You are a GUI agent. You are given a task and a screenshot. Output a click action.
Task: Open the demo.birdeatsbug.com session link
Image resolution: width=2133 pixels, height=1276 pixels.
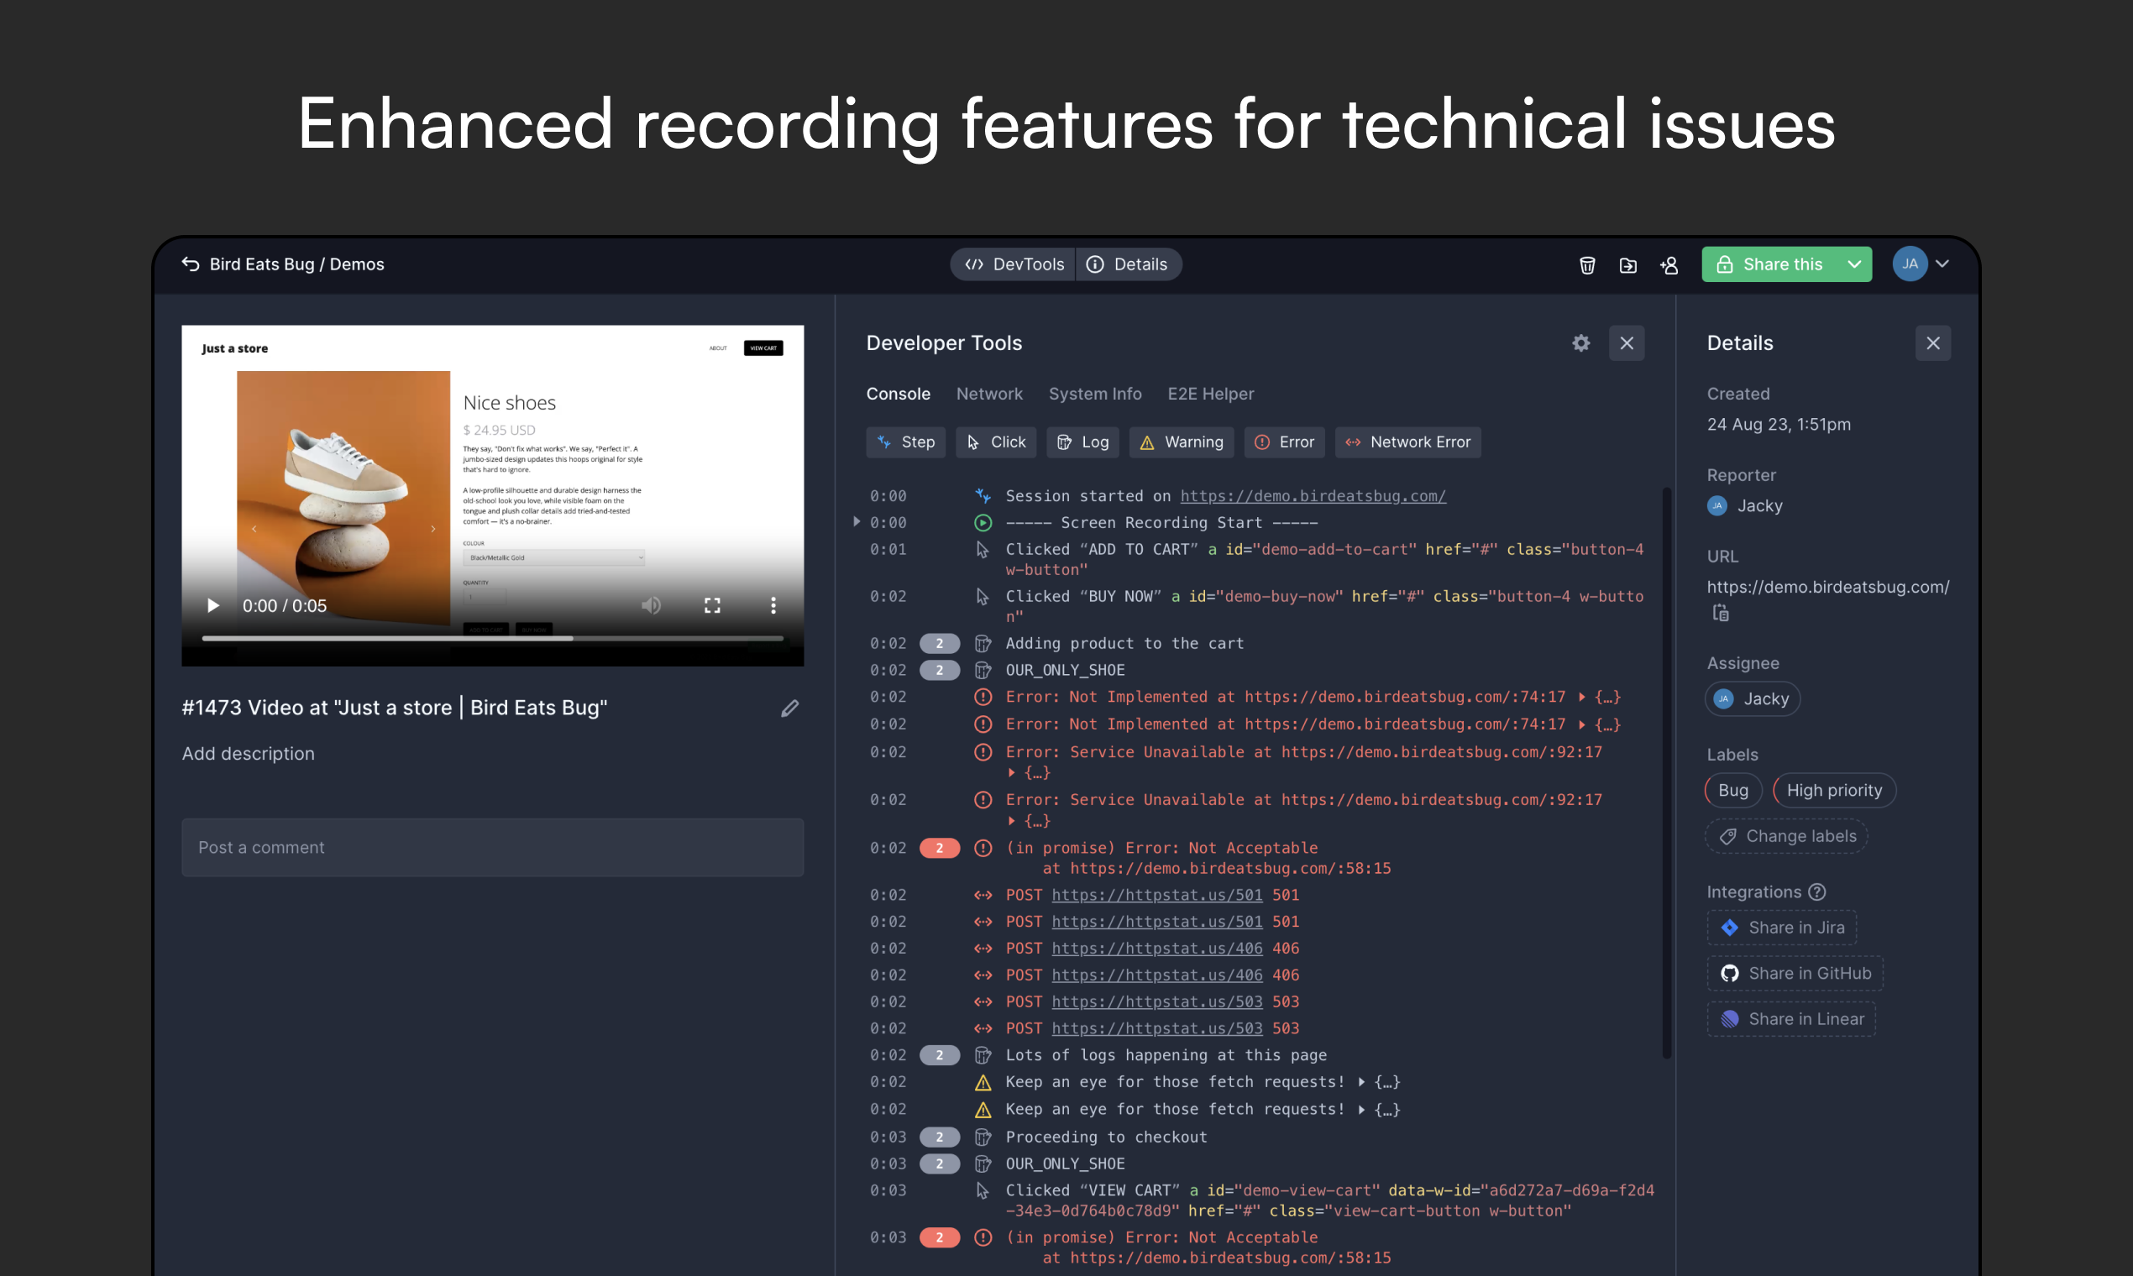(1313, 496)
